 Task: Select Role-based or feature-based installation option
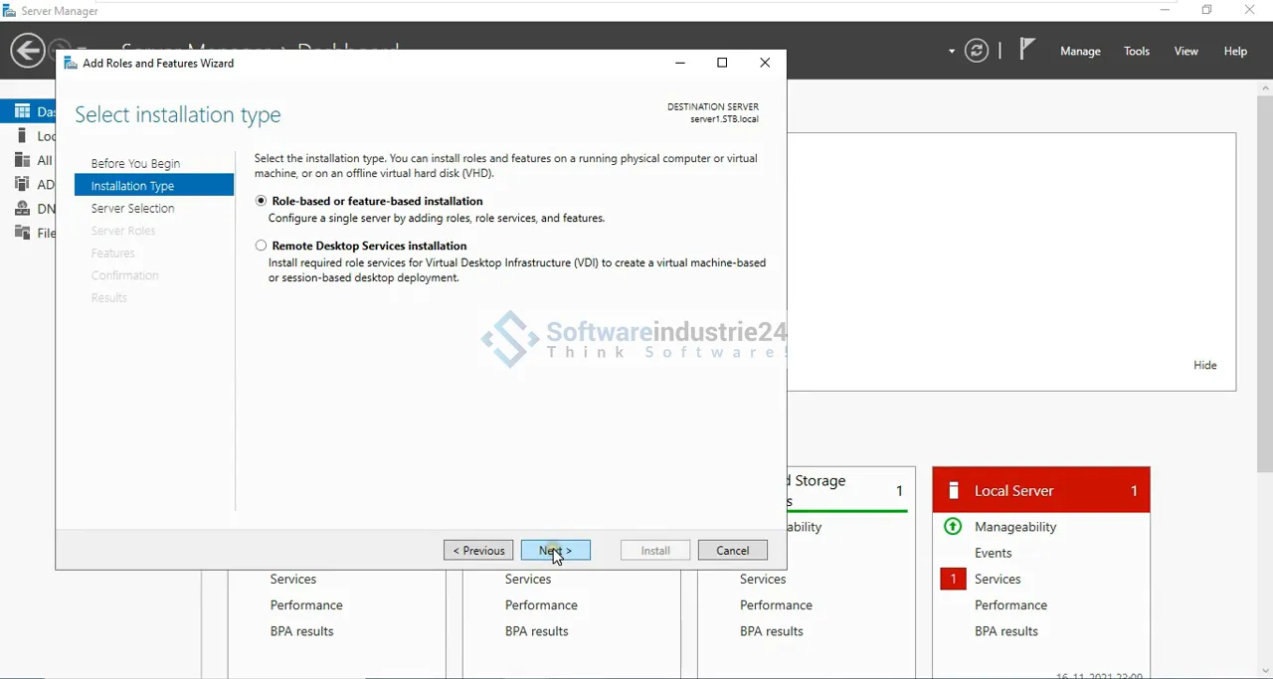pos(262,201)
